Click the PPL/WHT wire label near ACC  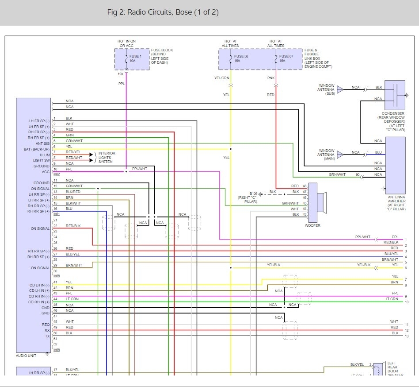click(139, 169)
